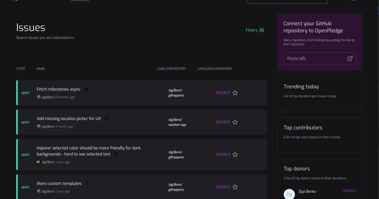This screenshot has height=199, width=379.
Task: Click the NAME column header
Action: (x=41, y=69)
